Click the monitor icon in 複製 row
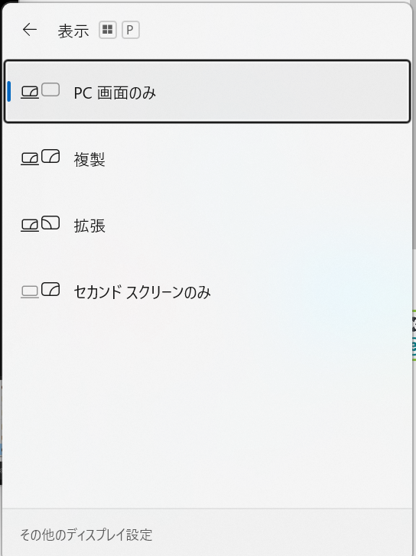This screenshot has width=416, height=556. (x=50, y=156)
